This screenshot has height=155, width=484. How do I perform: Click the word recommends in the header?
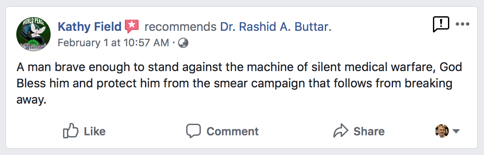[180, 27]
